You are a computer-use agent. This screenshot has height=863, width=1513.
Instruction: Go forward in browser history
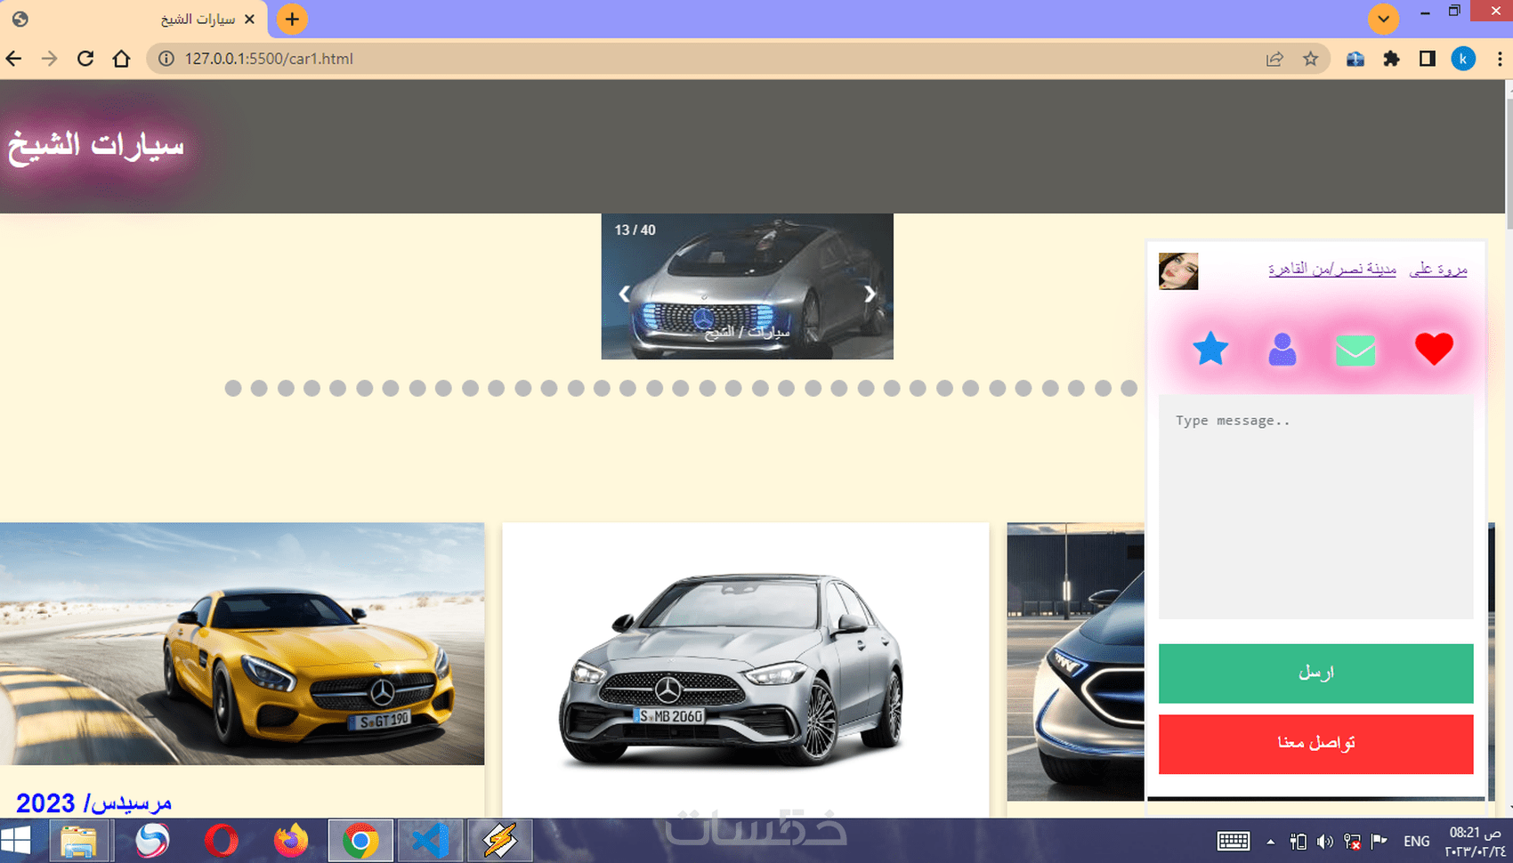[50, 59]
